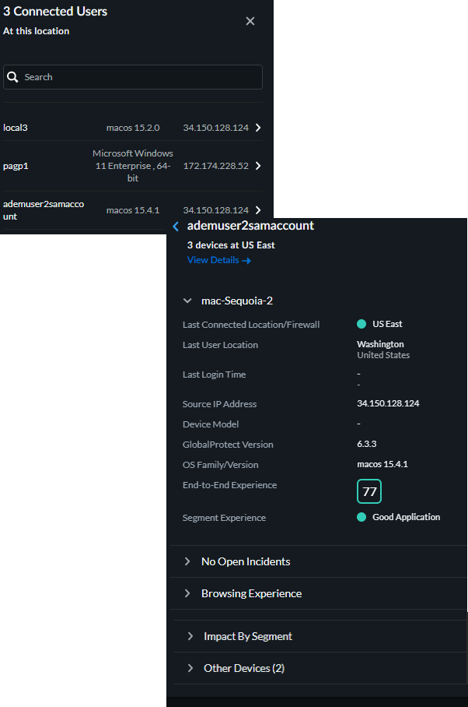Close the Connected Users panel
This screenshot has width=468, height=707.
coord(250,21)
